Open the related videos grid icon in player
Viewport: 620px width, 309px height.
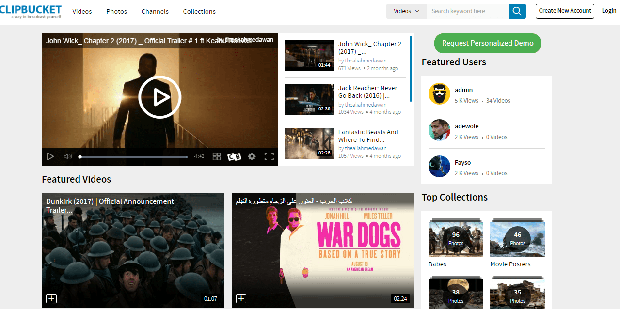point(217,156)
